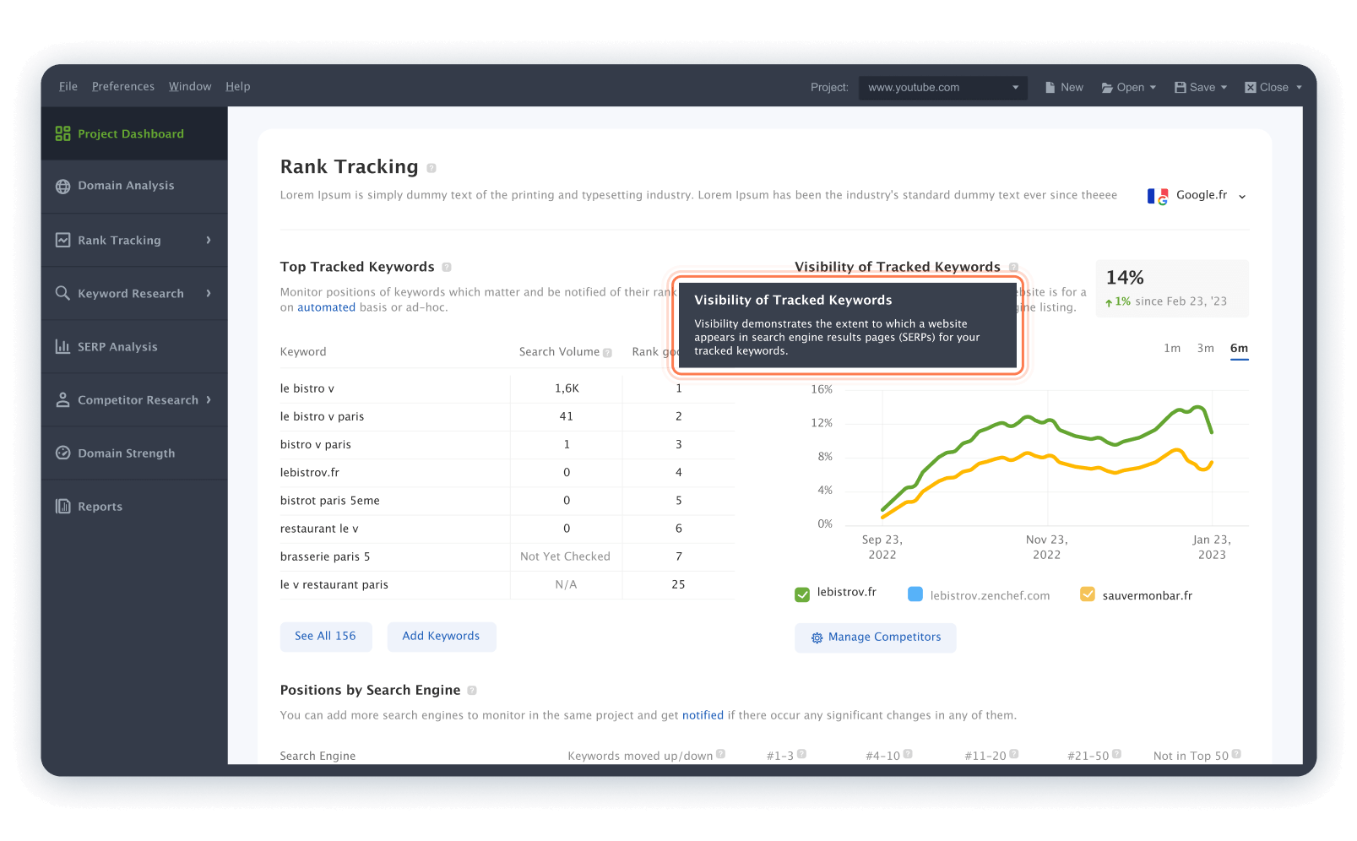
Task: Click the Rank Tracking chart icon
Action: coord(62,240)
